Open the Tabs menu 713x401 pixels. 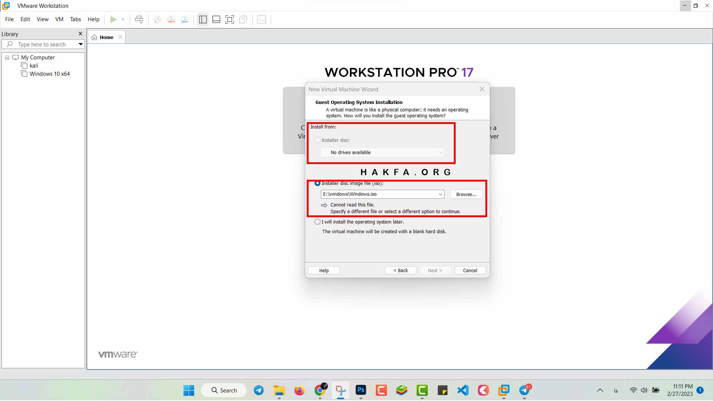click(x=75, y=19)
